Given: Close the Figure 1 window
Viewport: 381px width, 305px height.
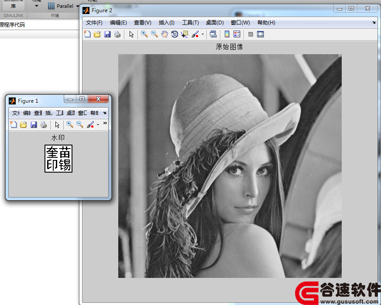Looking at the screenshot, I should 98,99.
